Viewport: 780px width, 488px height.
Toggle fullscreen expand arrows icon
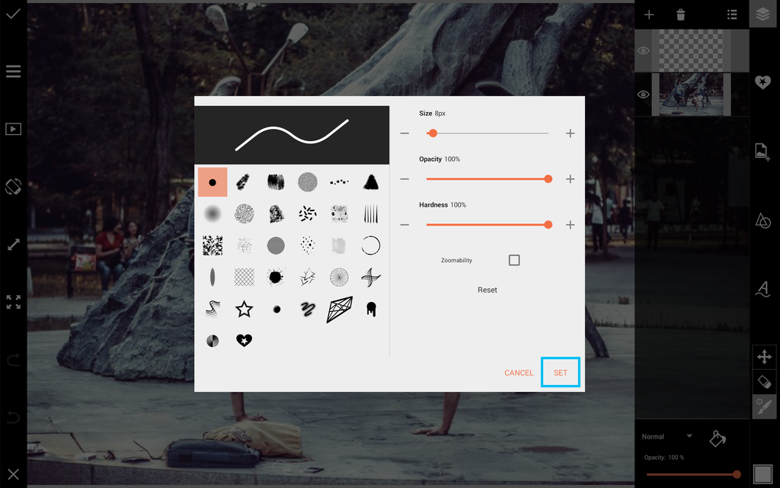click(14, 302)
